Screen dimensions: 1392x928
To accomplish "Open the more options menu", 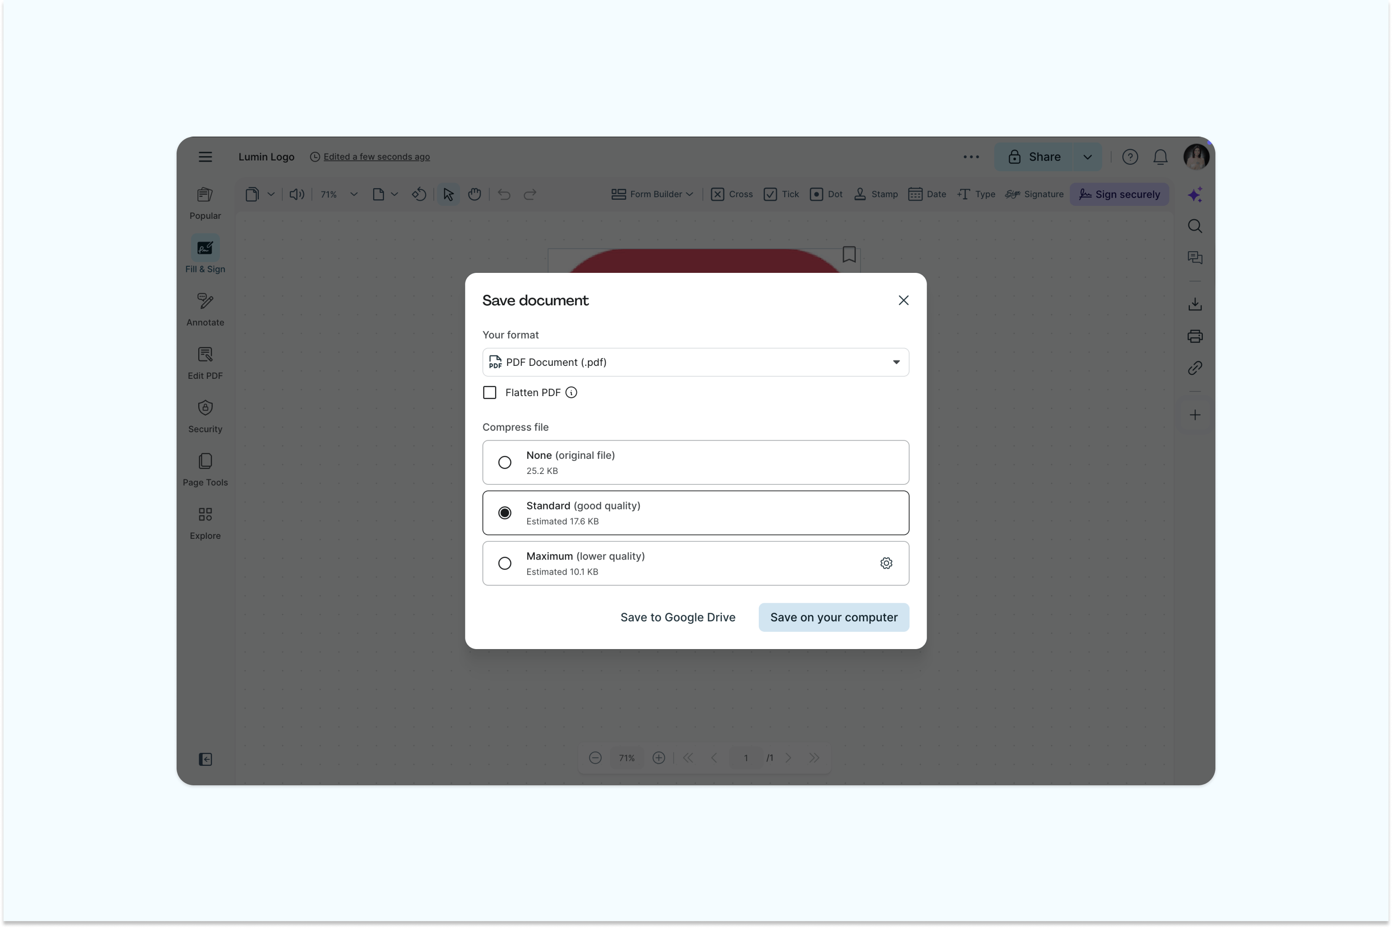I will 971,156.
